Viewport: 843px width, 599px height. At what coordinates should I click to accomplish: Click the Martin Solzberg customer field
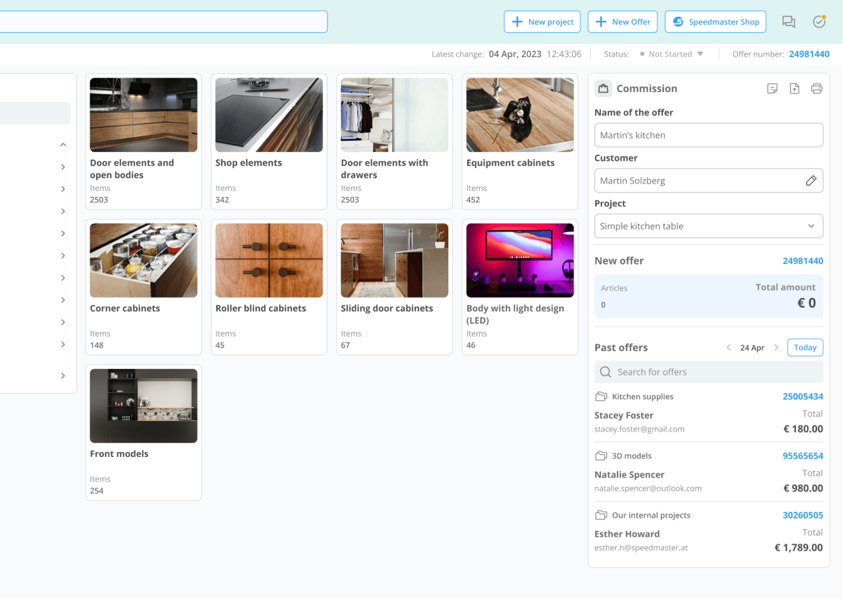tap(709, 181)
